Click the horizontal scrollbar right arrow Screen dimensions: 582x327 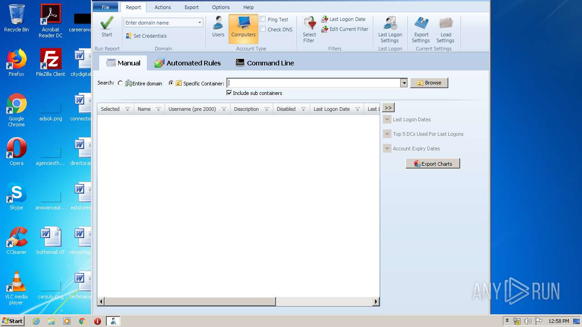[x=376, y=301]
